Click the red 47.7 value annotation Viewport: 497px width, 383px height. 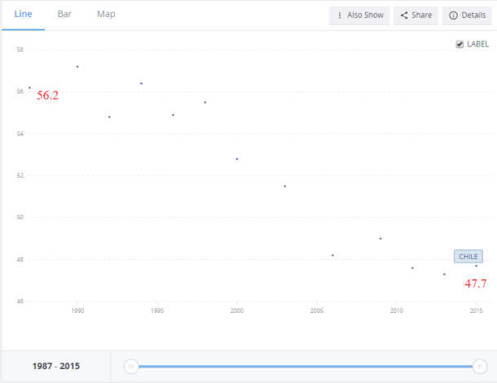(476, 284)
